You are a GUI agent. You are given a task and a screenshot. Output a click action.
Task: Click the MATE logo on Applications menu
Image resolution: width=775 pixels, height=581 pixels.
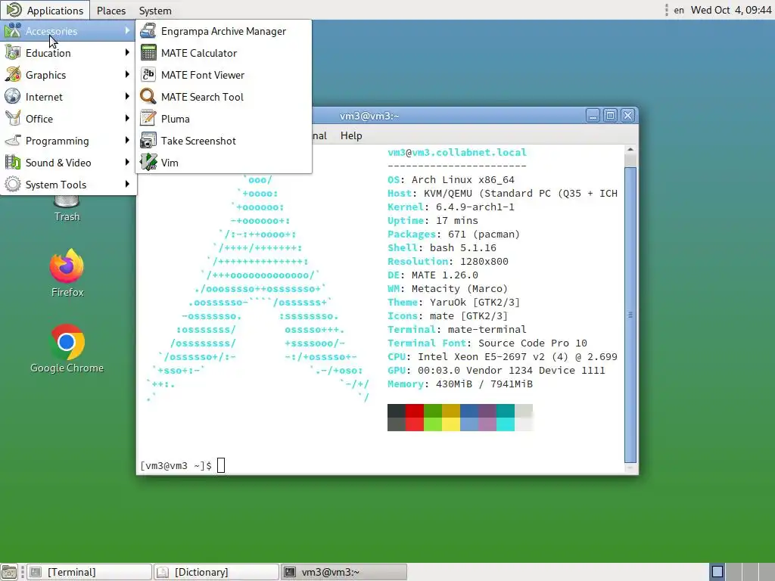(x=14, y=10)
